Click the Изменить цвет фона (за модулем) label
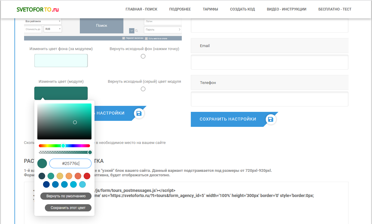This screenshot has height=224, width=372. coord(61,49)
